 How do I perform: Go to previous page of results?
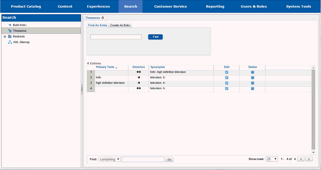tap(301, 159)
